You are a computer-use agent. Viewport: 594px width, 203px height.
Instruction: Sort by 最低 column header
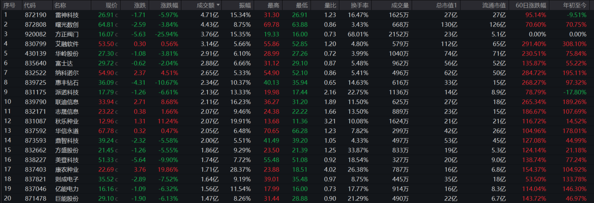(x=302, y=5)
